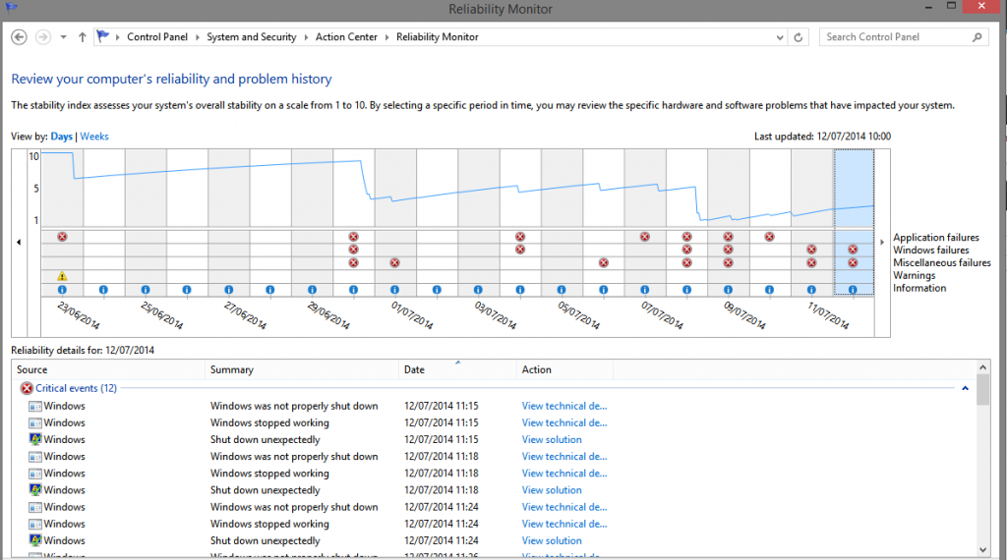The image size is (1007, 560).
Task: Collapse the Critical events group
Action: click(x=965, y=389)
